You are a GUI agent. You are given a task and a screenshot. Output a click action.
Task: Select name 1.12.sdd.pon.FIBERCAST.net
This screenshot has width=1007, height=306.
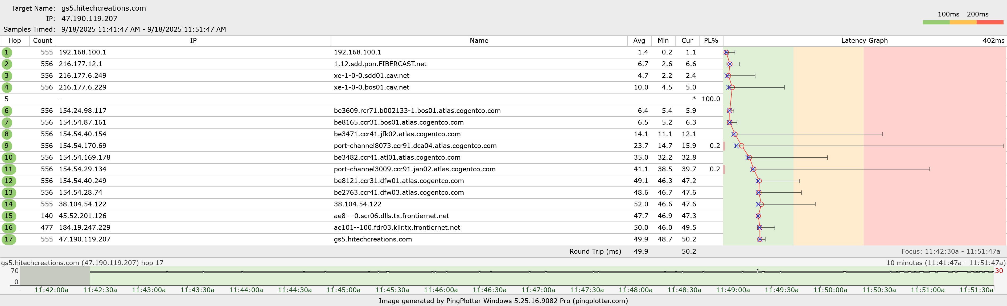tap(380, 64)
